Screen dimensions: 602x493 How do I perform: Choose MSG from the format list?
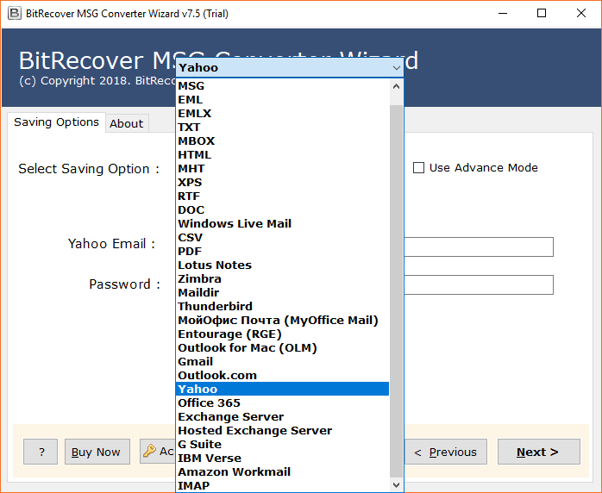pyautogui.click(x=282, y=85)
